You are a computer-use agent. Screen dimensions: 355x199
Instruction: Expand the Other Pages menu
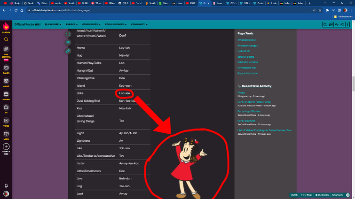point(92,24)
